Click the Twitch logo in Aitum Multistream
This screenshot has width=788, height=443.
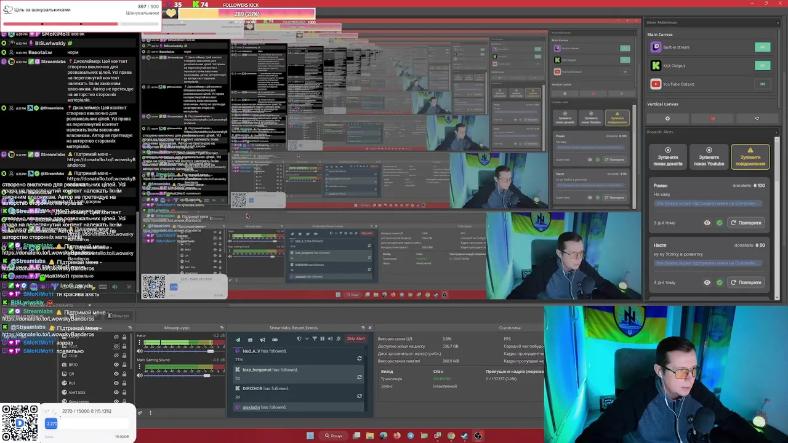tap(656, 47)
